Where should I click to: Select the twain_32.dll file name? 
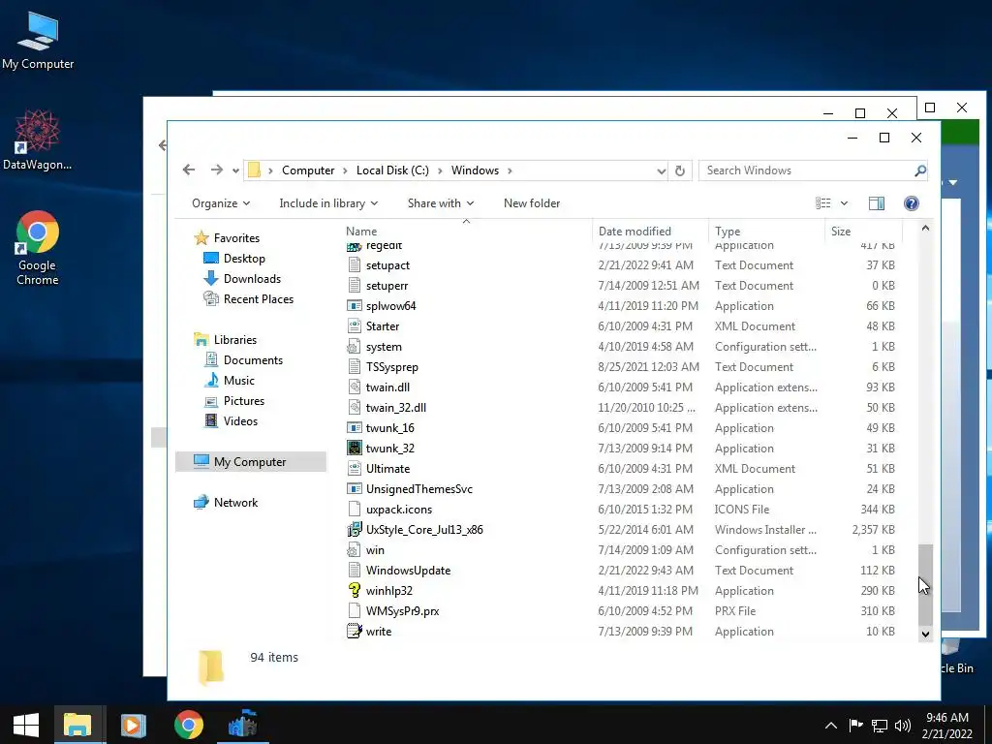(x=396, y=408)
